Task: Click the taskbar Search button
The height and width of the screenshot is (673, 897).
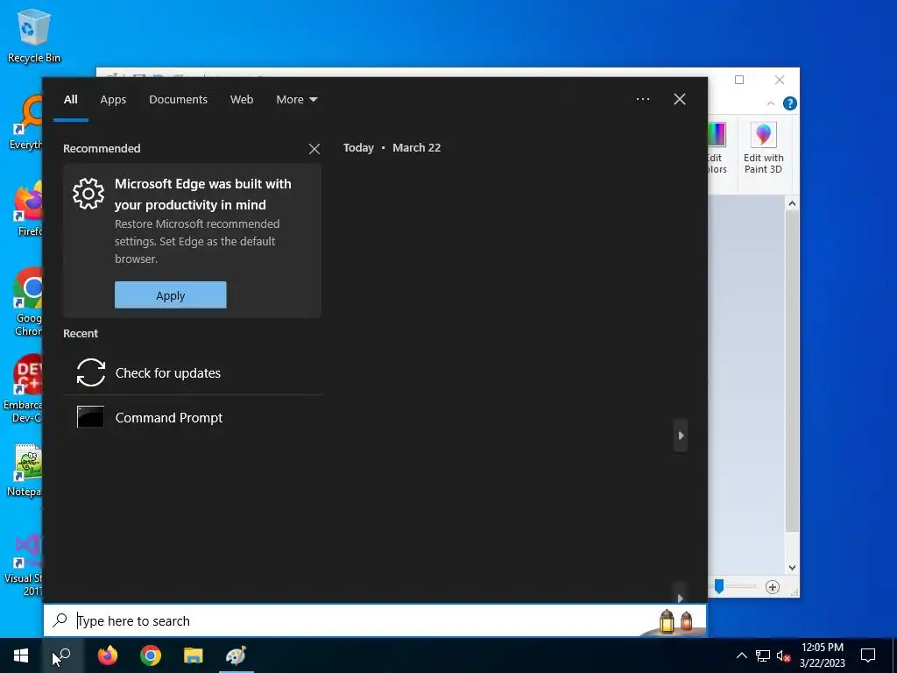Action: pyautogui.click(x=62, y=655)
